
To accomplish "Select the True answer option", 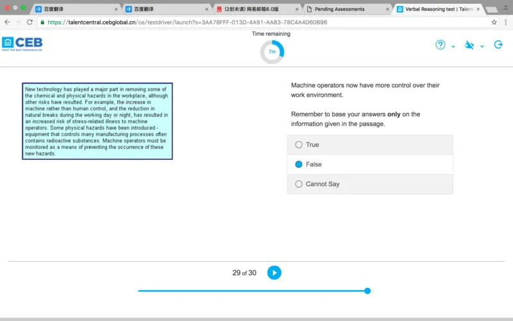I will coord(299,145).
